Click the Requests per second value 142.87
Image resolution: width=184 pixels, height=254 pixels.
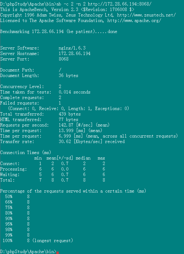point(66,125)
